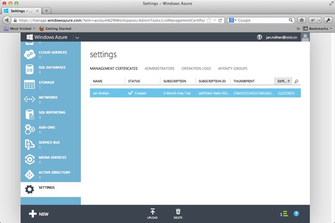The image size is (335, 223).
Task: Close the Settings browser tab
Action: point(37,11)
